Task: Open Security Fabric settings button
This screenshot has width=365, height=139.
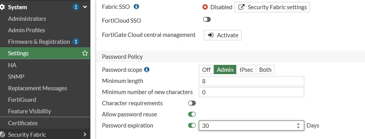Action: coord(272,7)
